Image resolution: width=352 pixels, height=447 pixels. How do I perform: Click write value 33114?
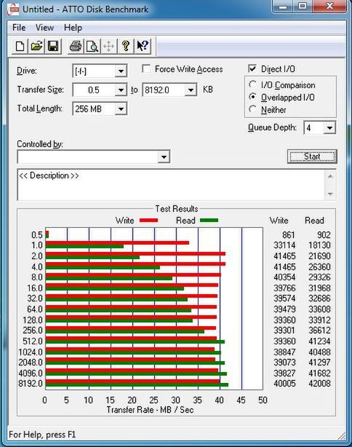(x=284, y=245)
